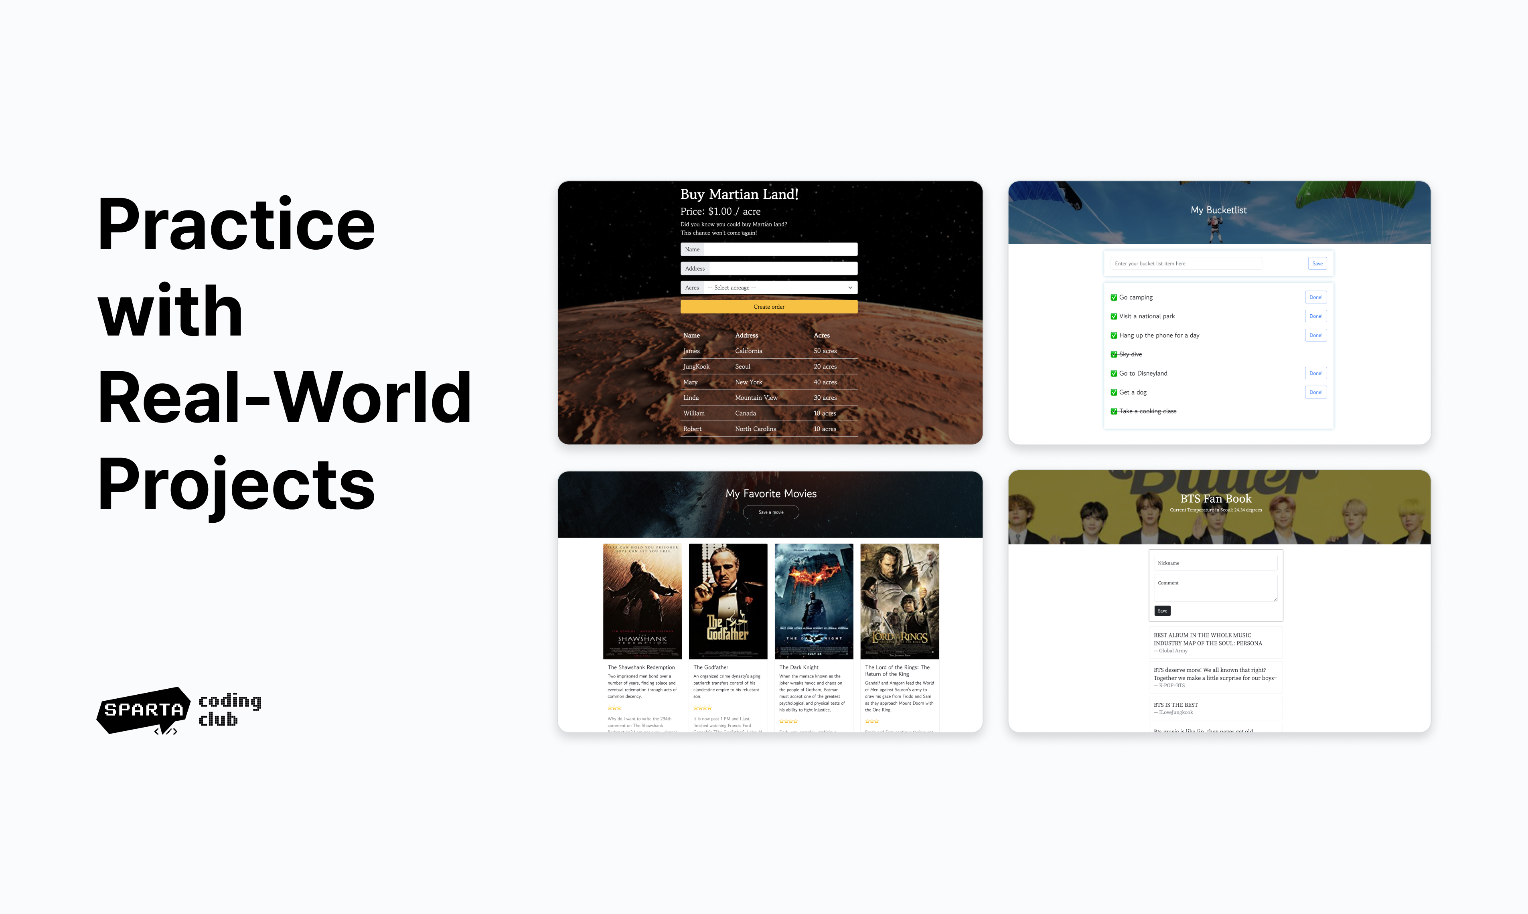Image resolution: width=1528 pixels, height=914 pixels.
Task: Click the Nickname field in BTS Fan Book
Action: (1216, 563)
